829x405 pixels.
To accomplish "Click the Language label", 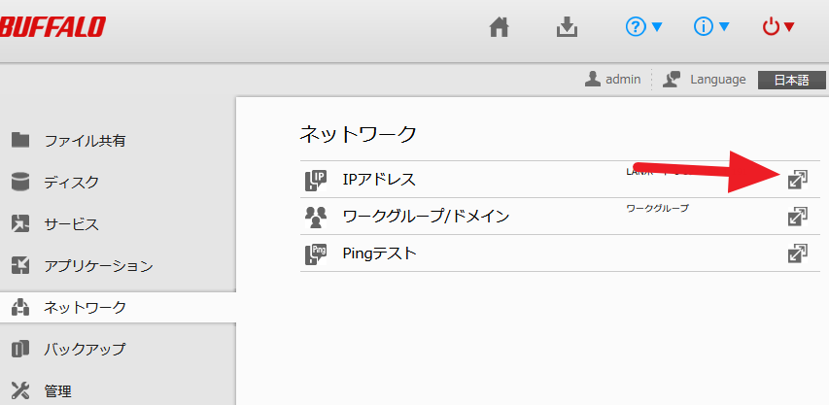I will pos(717,80).
